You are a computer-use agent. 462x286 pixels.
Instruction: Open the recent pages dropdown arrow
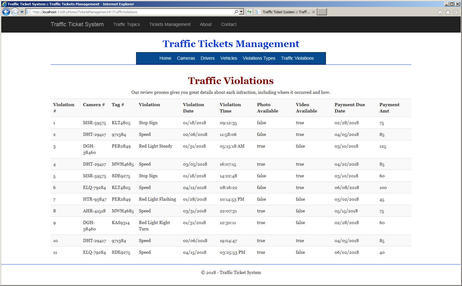(x=22, y=12)
